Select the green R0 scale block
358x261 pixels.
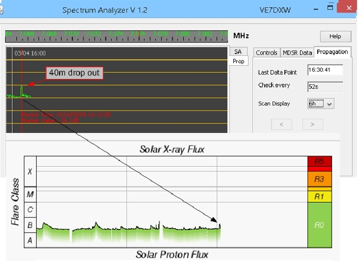click(319, 225)
